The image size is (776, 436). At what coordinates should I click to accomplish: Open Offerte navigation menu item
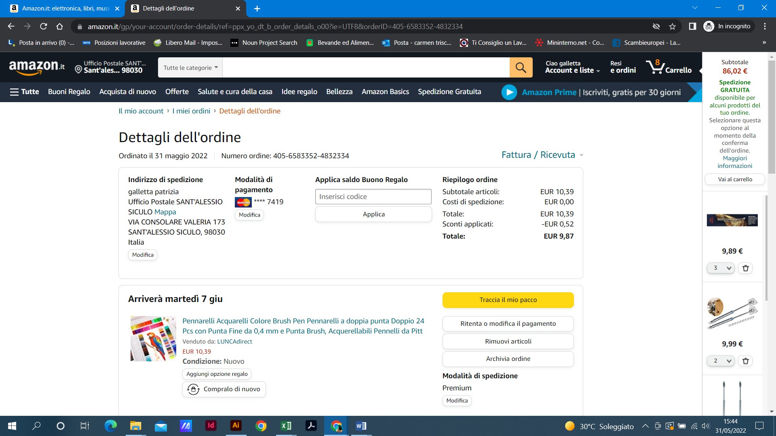[177, 92]
